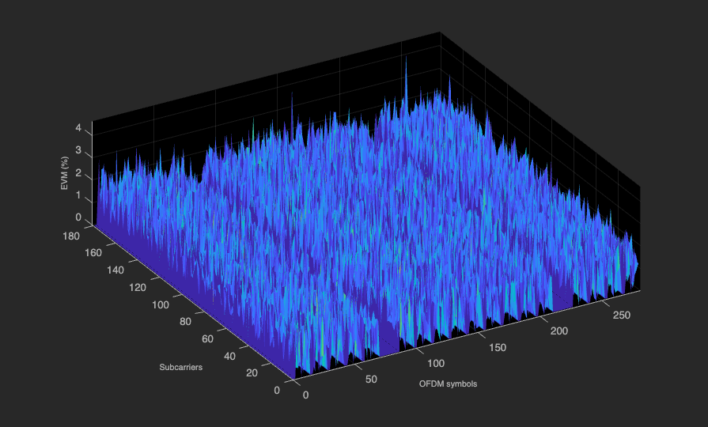Click the EVM axis tick '2'
The image size is (708, 427).
[x=78, y=173]
